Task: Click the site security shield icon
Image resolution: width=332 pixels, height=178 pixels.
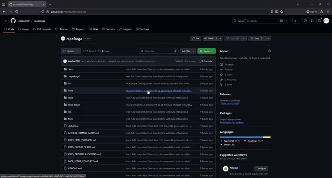Action: 42,12
